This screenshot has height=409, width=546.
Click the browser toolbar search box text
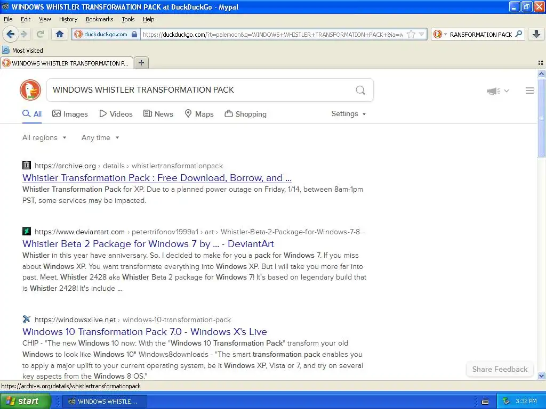click(x=480, y=35)
